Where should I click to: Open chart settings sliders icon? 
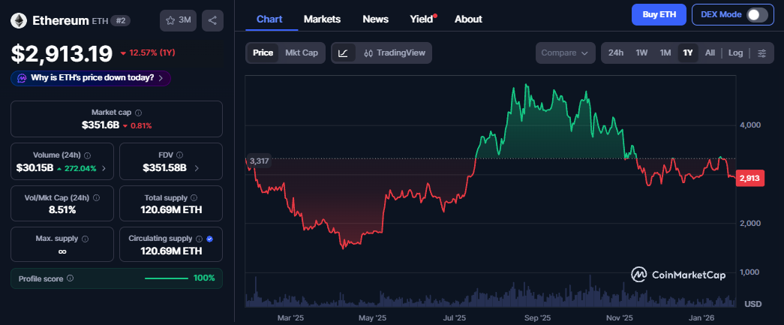[x=762, y=53]
